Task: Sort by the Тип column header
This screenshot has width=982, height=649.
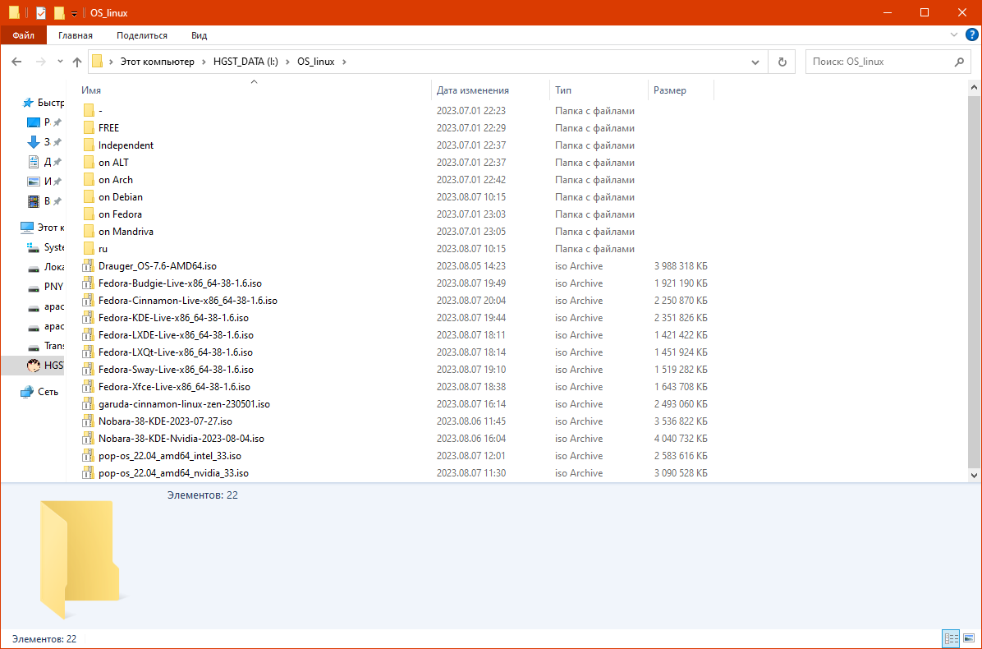Action: click(599, 90)
